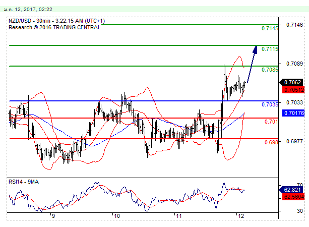Click the date axis label 11
The image size is (309, 227).
178,216
